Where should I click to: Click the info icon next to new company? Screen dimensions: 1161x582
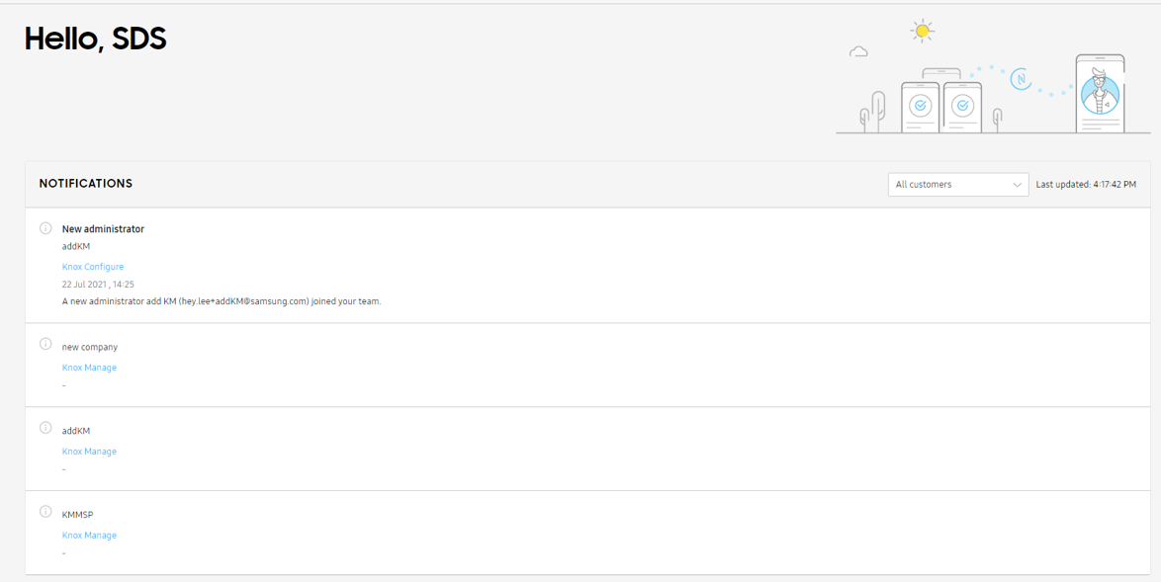coord(45,344)
